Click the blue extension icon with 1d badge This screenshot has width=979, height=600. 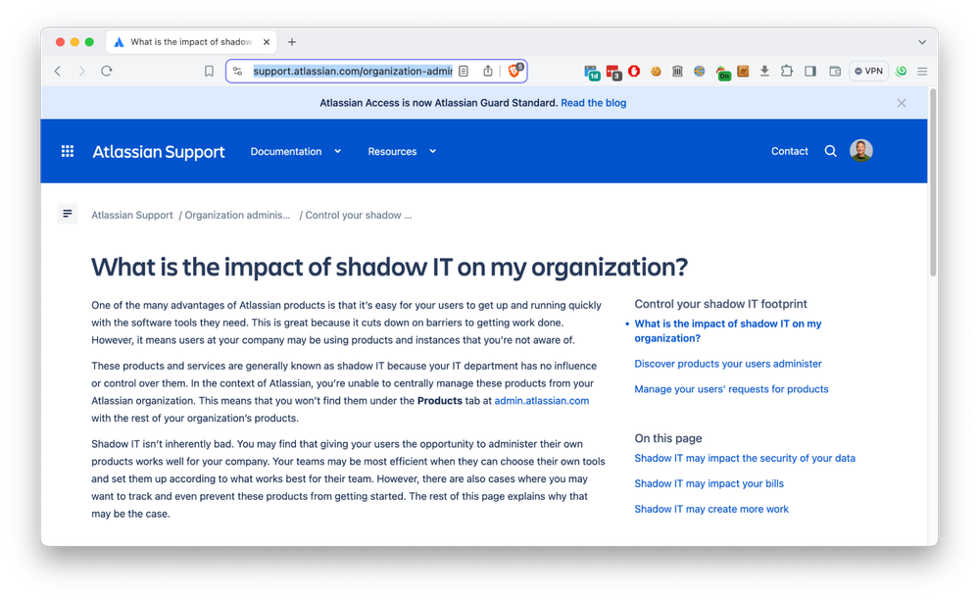(591, 72)
